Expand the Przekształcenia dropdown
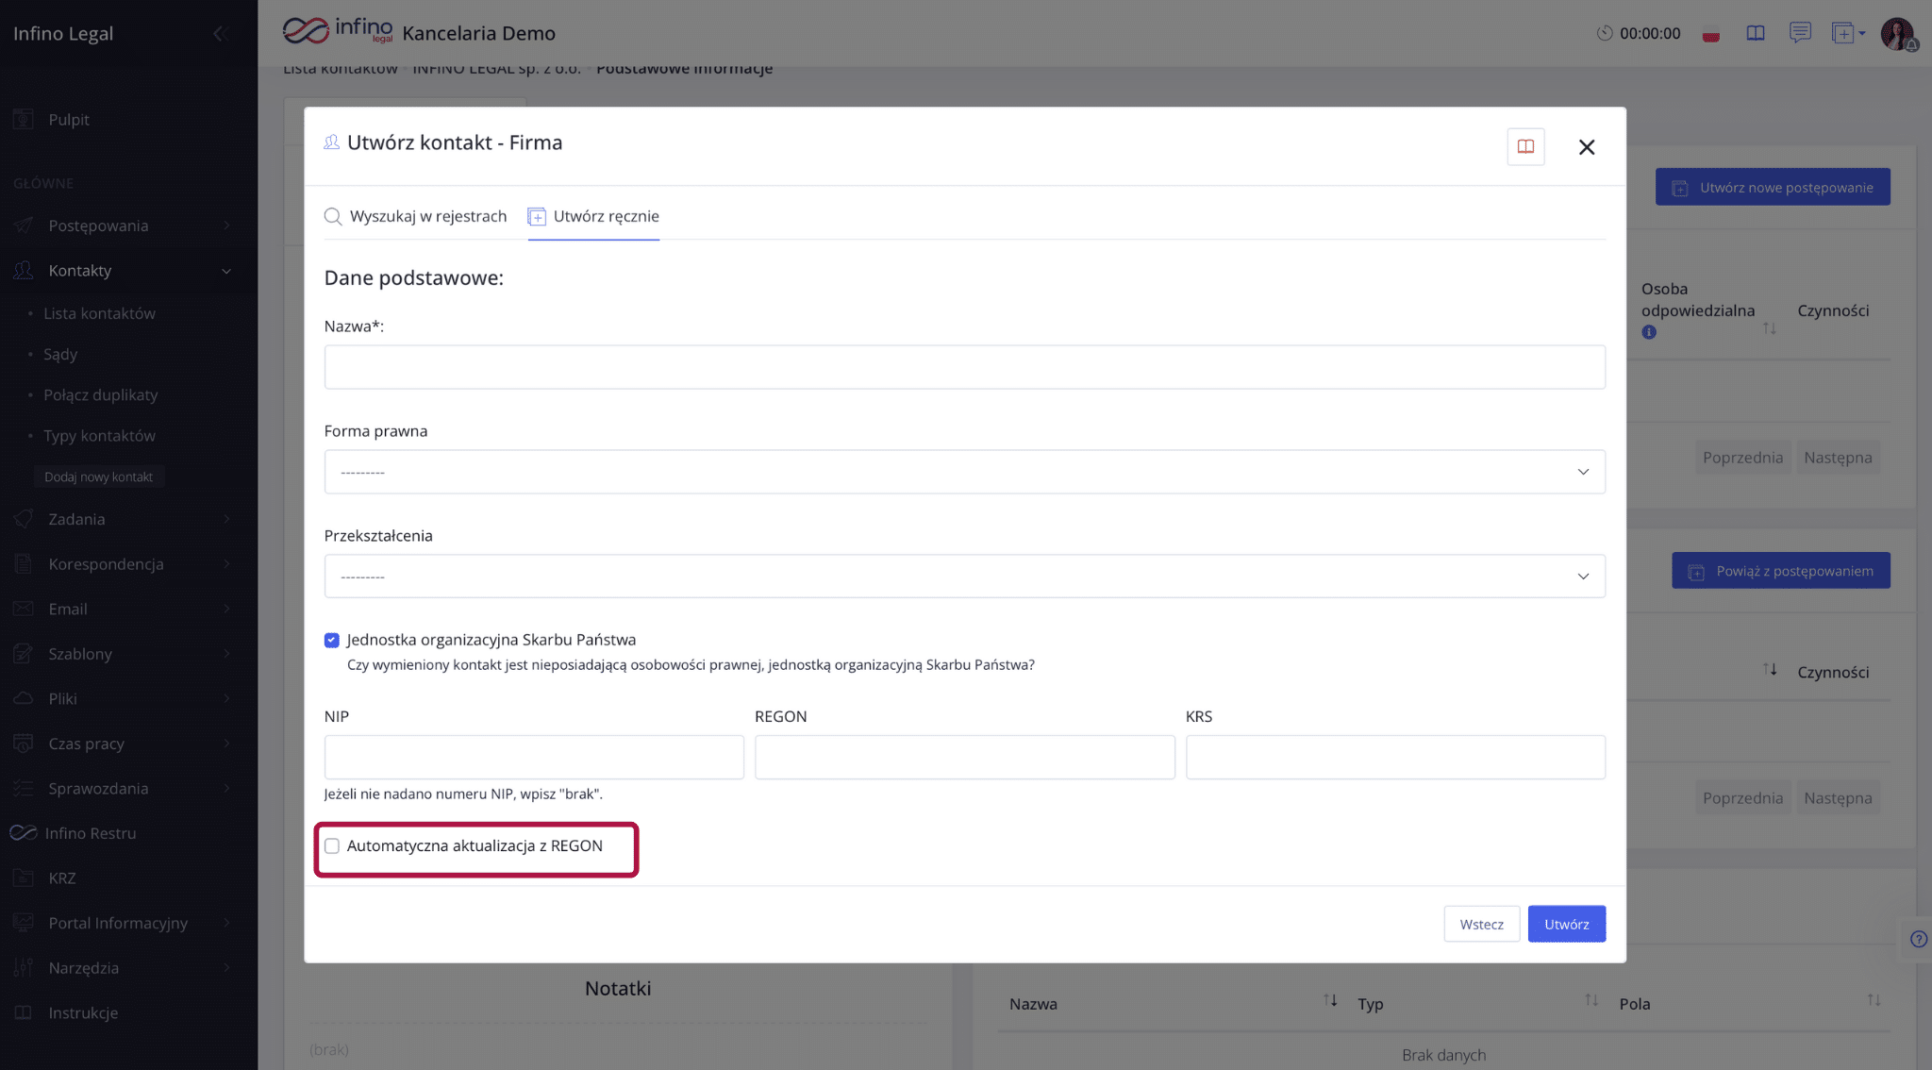The width and height of the screenshot is (1932, 1070). [x=964, y=576]
